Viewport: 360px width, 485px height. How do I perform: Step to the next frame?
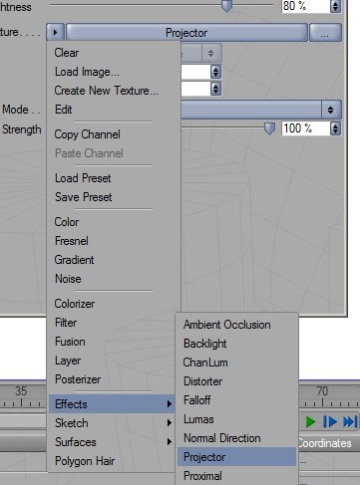(x=330, y=422)
